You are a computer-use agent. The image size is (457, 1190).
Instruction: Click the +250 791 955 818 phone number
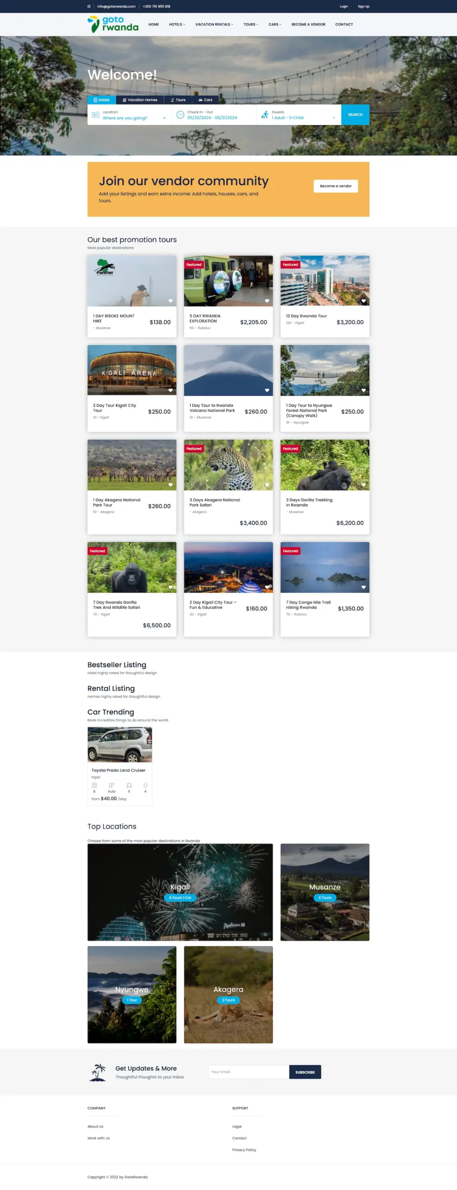click(157, 7)
